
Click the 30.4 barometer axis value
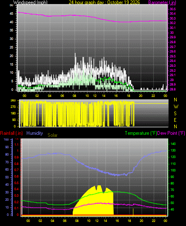tap(173, 13)
